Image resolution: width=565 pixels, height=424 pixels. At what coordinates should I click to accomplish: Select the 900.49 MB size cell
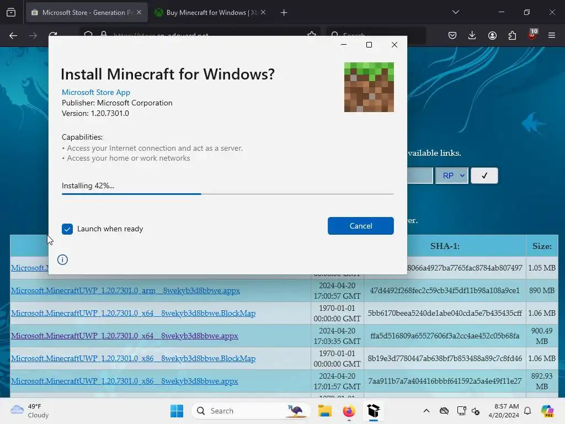[542, 336]
